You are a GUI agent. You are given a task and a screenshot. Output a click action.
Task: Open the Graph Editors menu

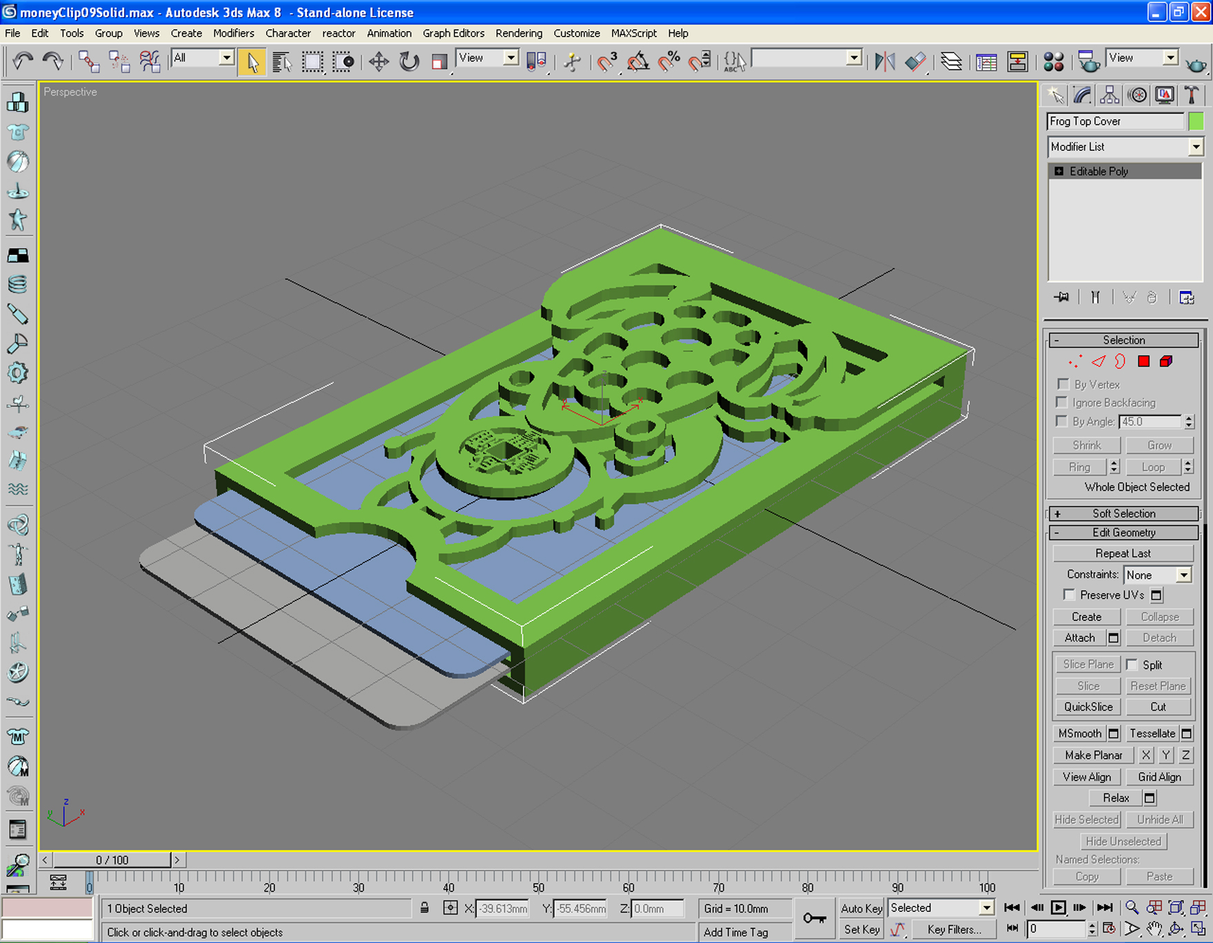(453, 33)
